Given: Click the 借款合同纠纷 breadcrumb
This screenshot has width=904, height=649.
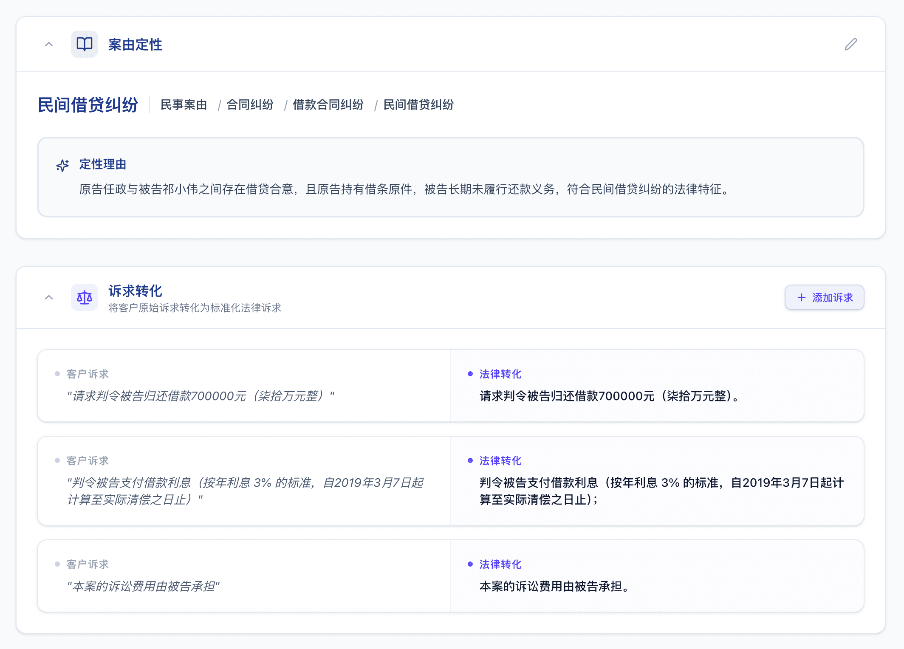Looking at the screenshot, I should [328, 105].
